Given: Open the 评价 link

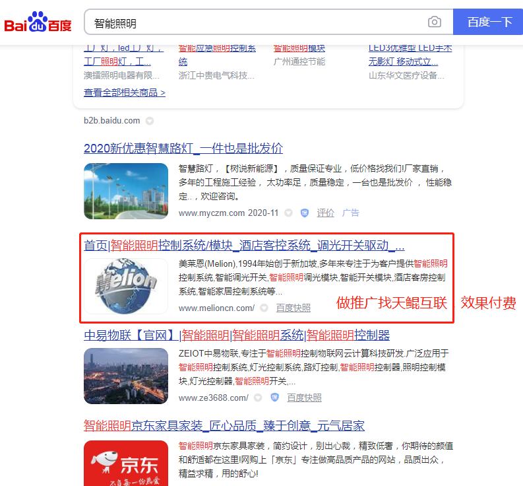Looking at the screenshot, I should click(x=325, y=213).
